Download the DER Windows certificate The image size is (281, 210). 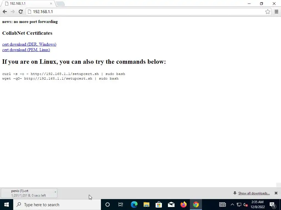(x=29, y=44)
